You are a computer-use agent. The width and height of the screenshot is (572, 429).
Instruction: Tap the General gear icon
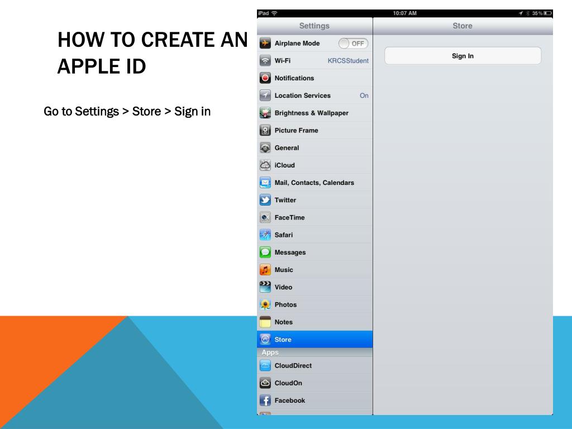click(265, 147)
